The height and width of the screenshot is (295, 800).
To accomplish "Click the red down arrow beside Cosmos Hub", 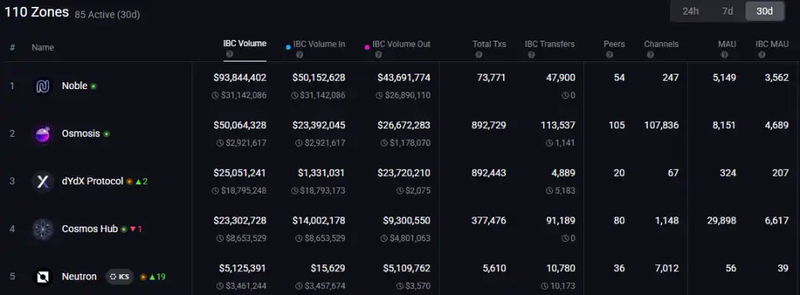I will 132,229.
